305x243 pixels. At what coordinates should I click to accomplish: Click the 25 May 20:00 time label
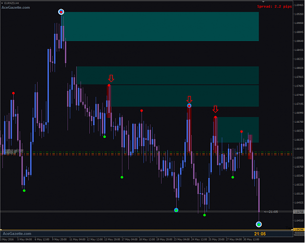click(217, 239)
